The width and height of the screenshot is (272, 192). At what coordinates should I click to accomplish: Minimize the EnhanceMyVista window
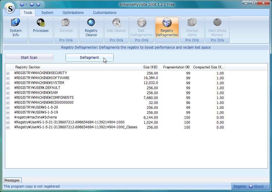[246, 3]
